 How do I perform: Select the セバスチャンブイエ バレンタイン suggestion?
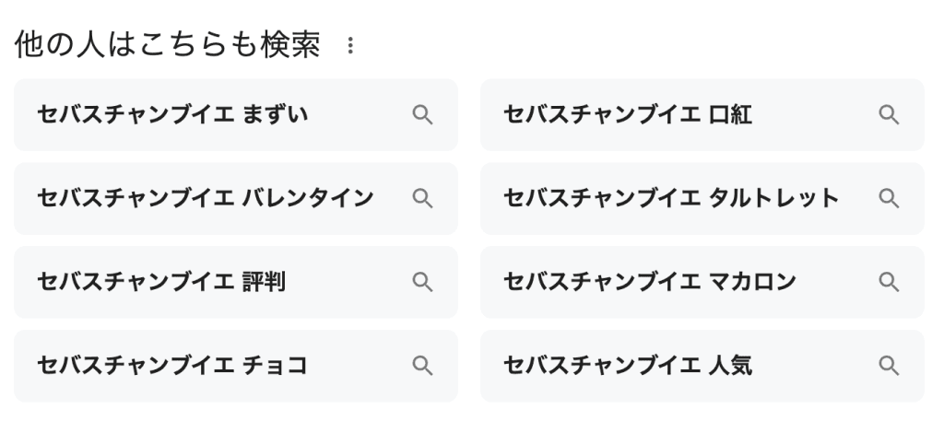(205, 198)
